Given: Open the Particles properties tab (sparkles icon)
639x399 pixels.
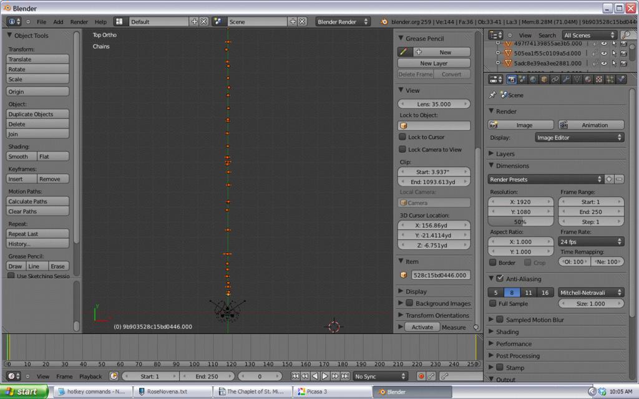Looking at the screenshot, I should pos(610,79).
